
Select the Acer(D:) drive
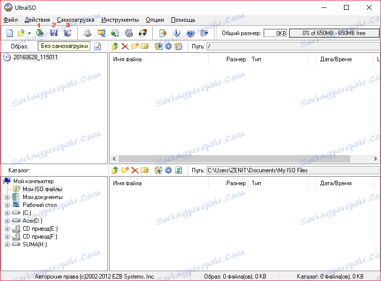[x=33, y=221]
